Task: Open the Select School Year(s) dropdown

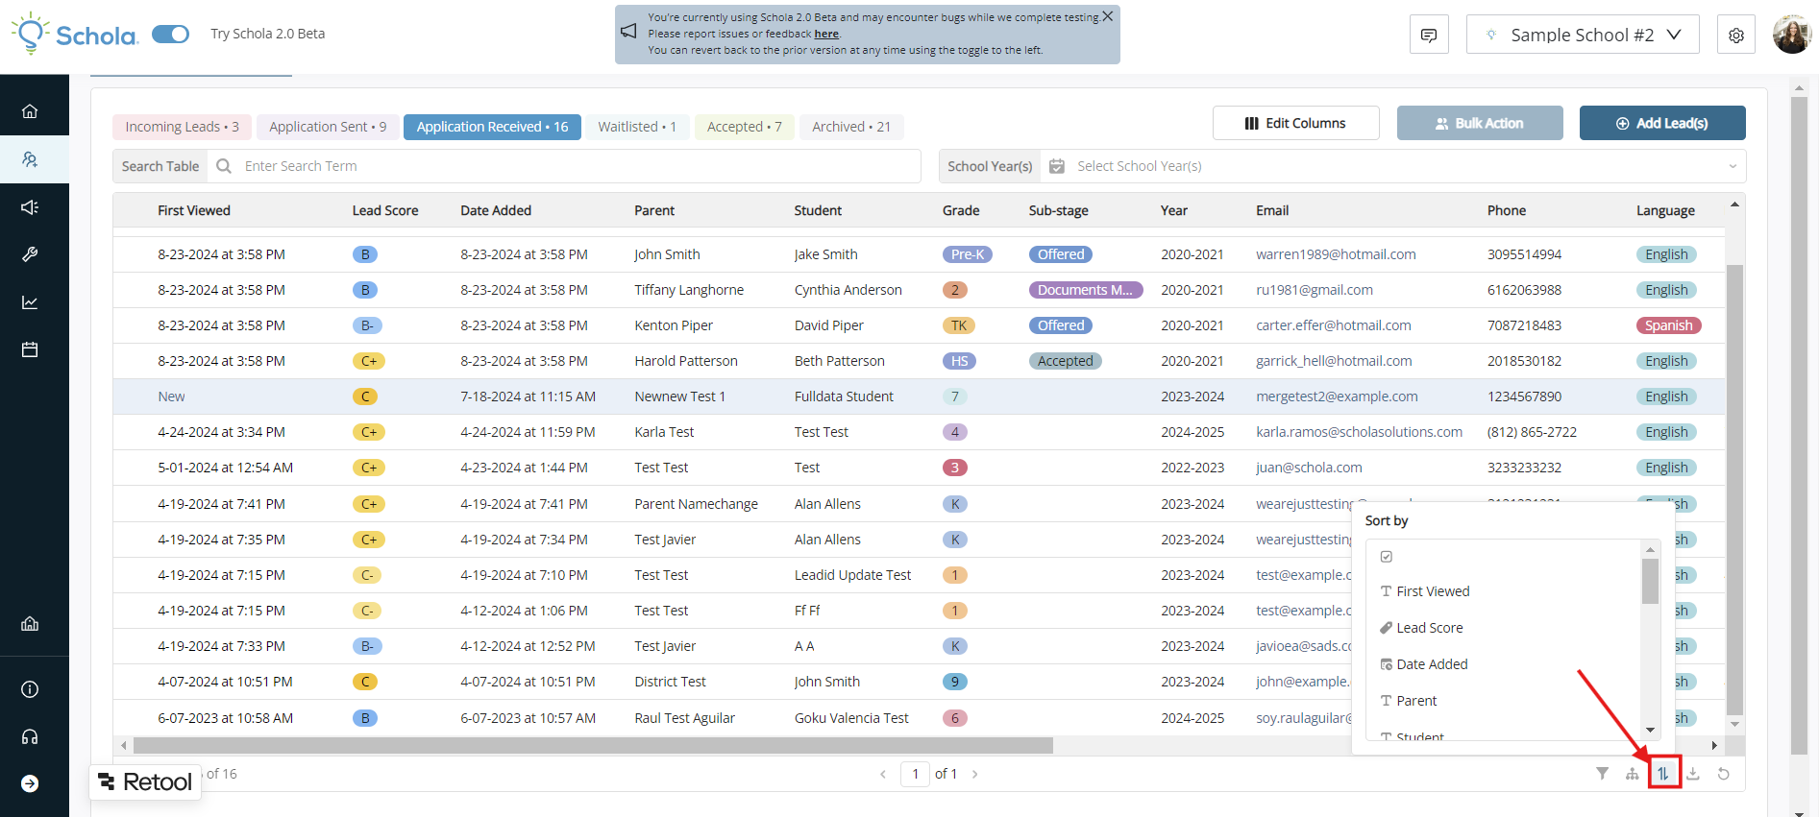Action: click(x=1392, y=166)
